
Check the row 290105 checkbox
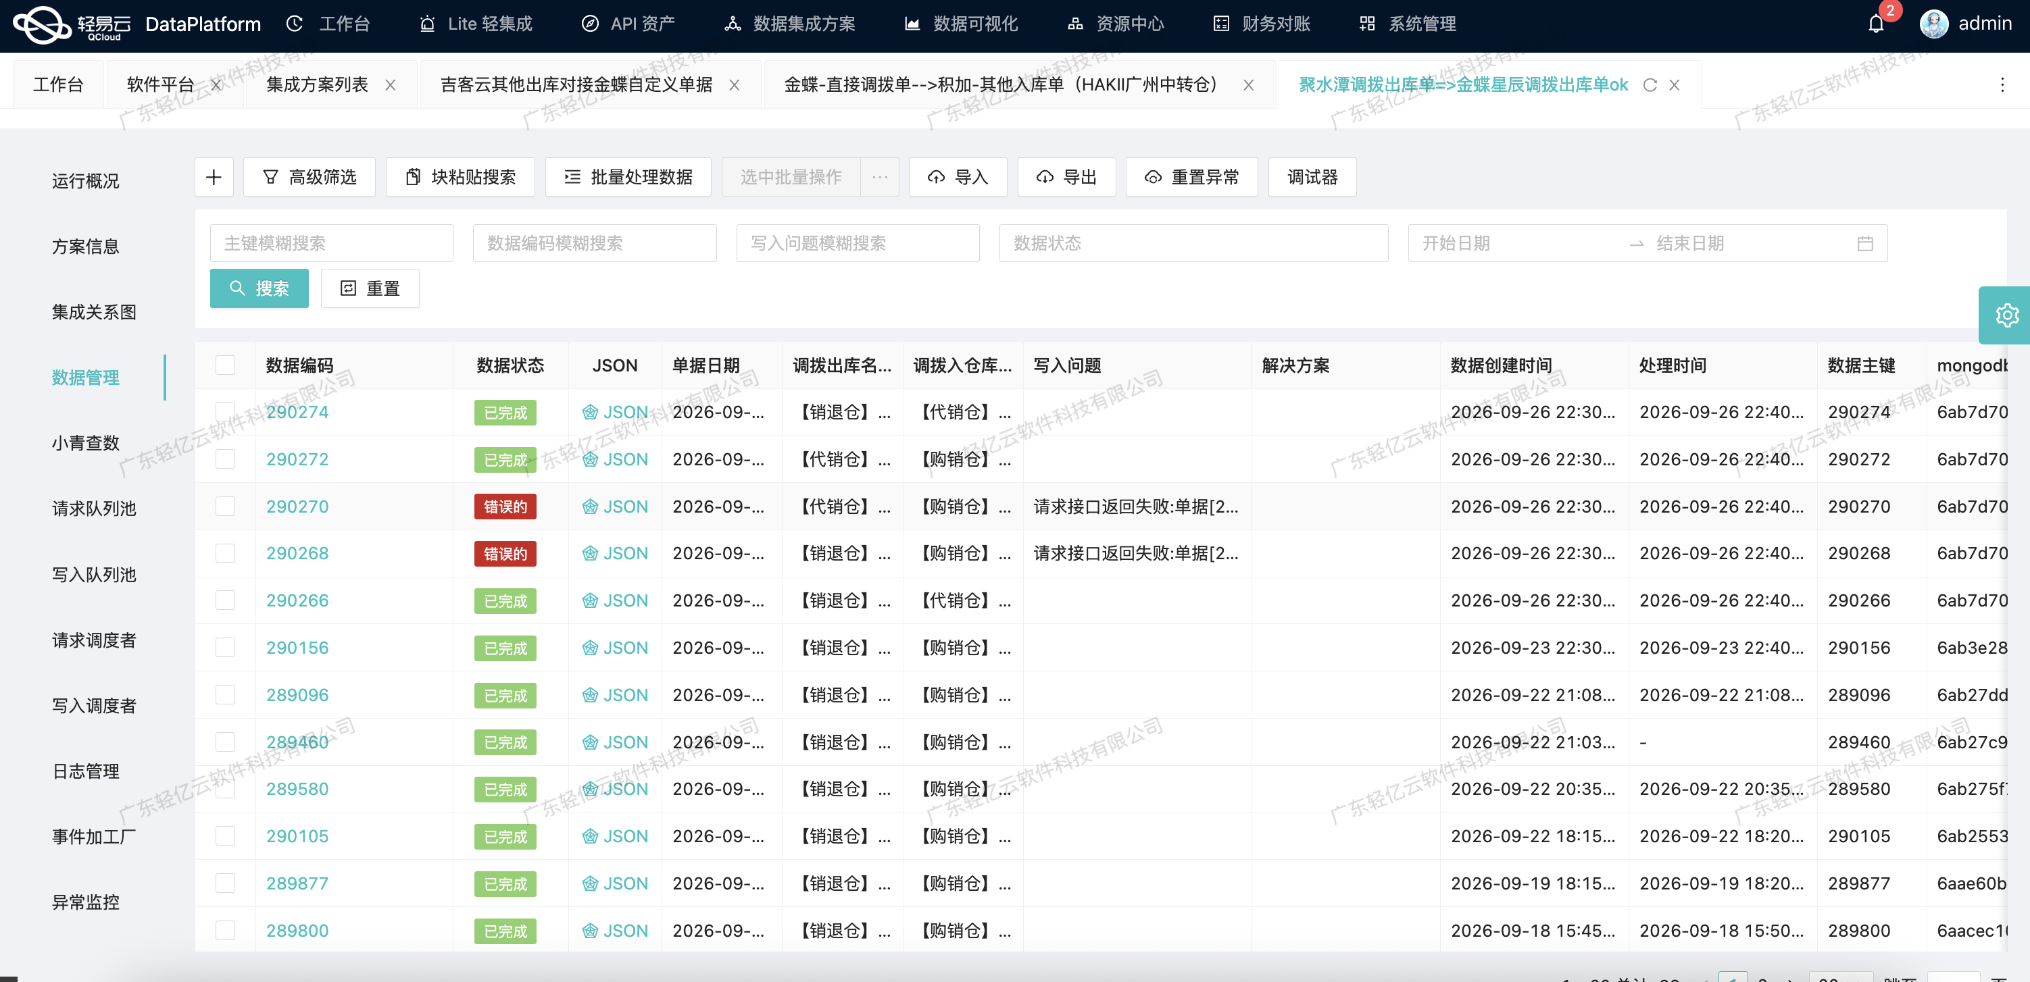click(x=226, y=836)
